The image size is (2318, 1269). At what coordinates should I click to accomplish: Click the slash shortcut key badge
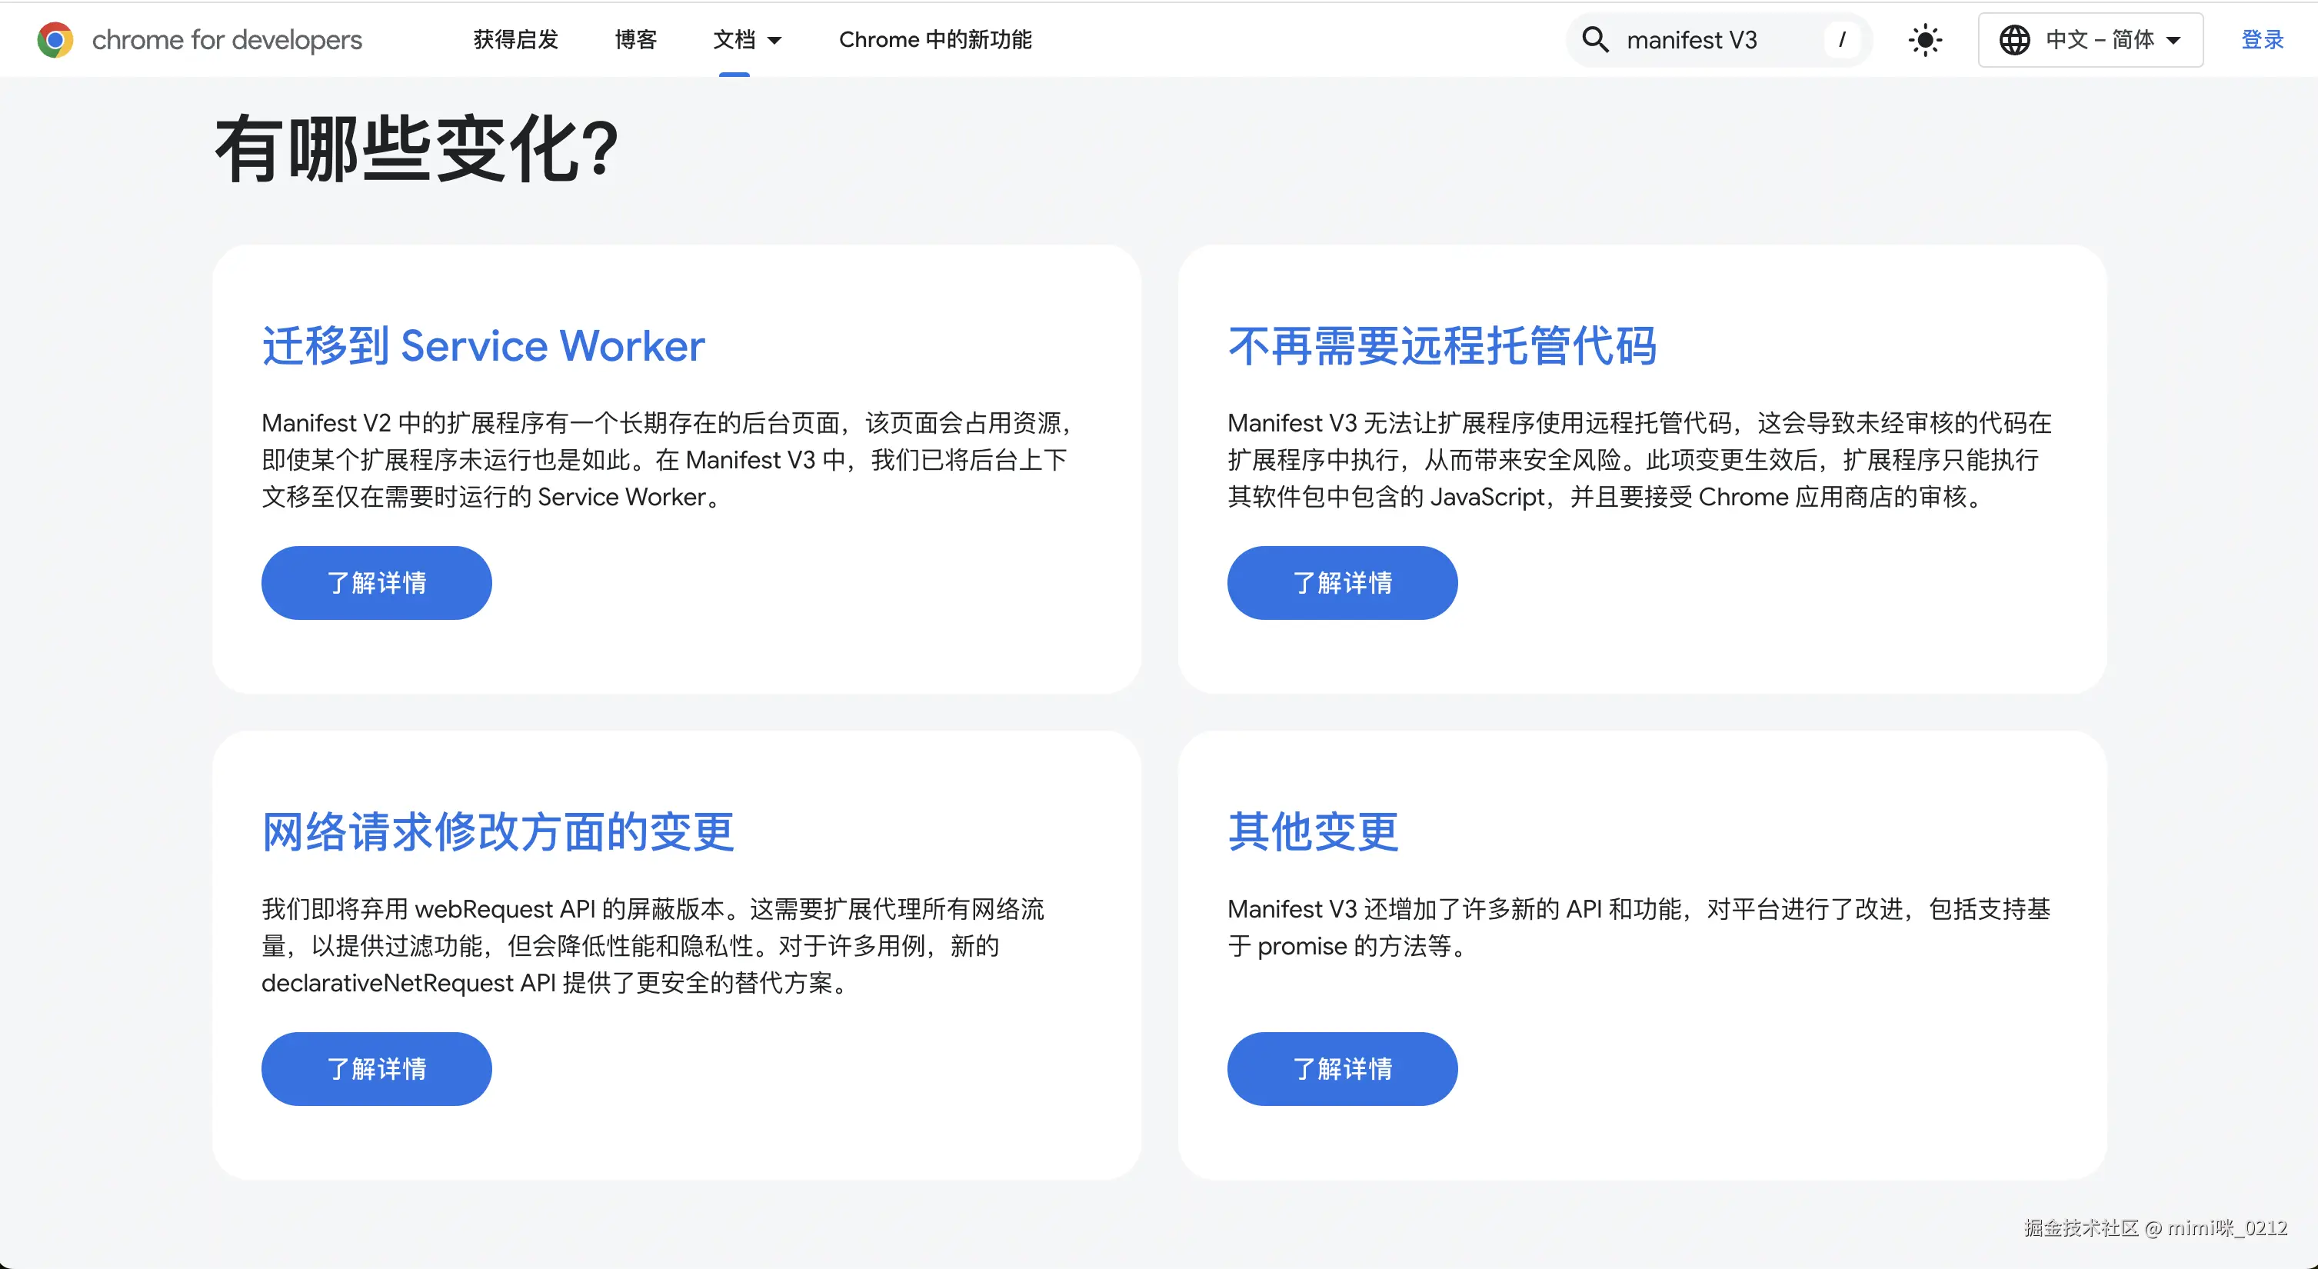(1842, 39)
